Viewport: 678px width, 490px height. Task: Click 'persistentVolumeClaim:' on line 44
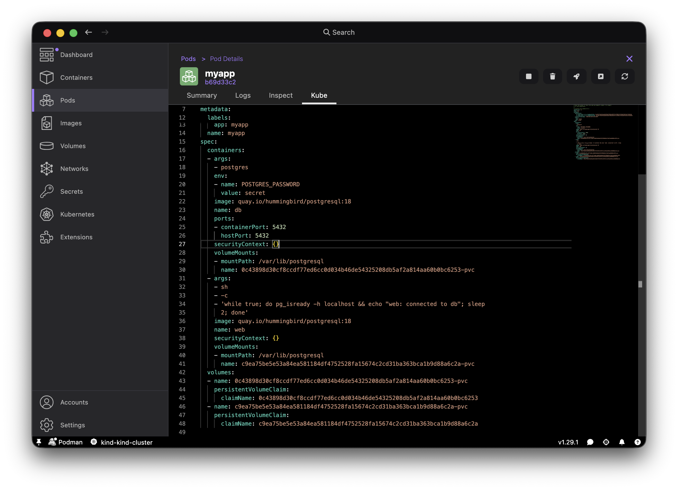251,389
